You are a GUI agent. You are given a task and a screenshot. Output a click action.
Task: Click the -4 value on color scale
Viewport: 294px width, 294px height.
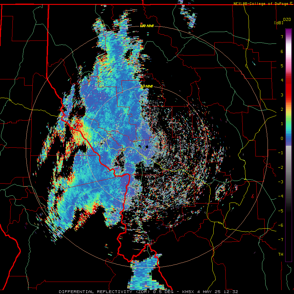click(x=281, y=196)
